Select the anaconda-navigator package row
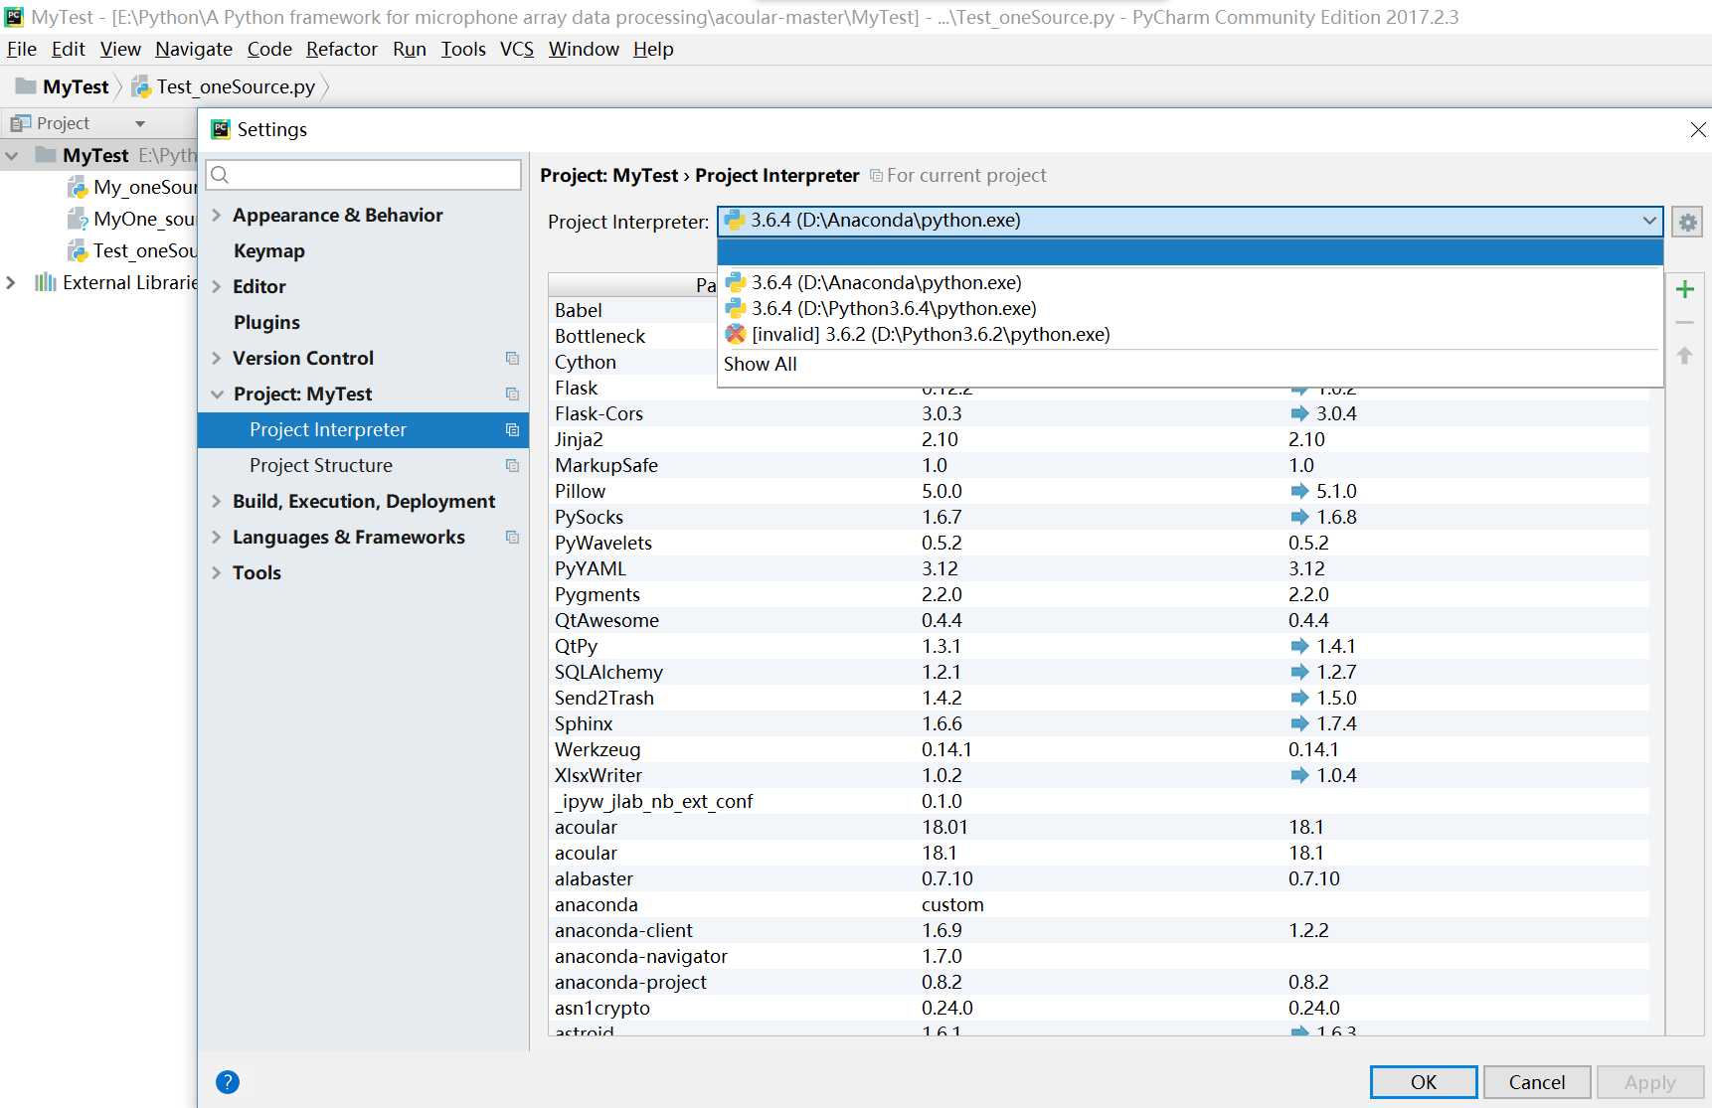Viewport: 1712px width, 1108px height. (x=1098, y=956)
